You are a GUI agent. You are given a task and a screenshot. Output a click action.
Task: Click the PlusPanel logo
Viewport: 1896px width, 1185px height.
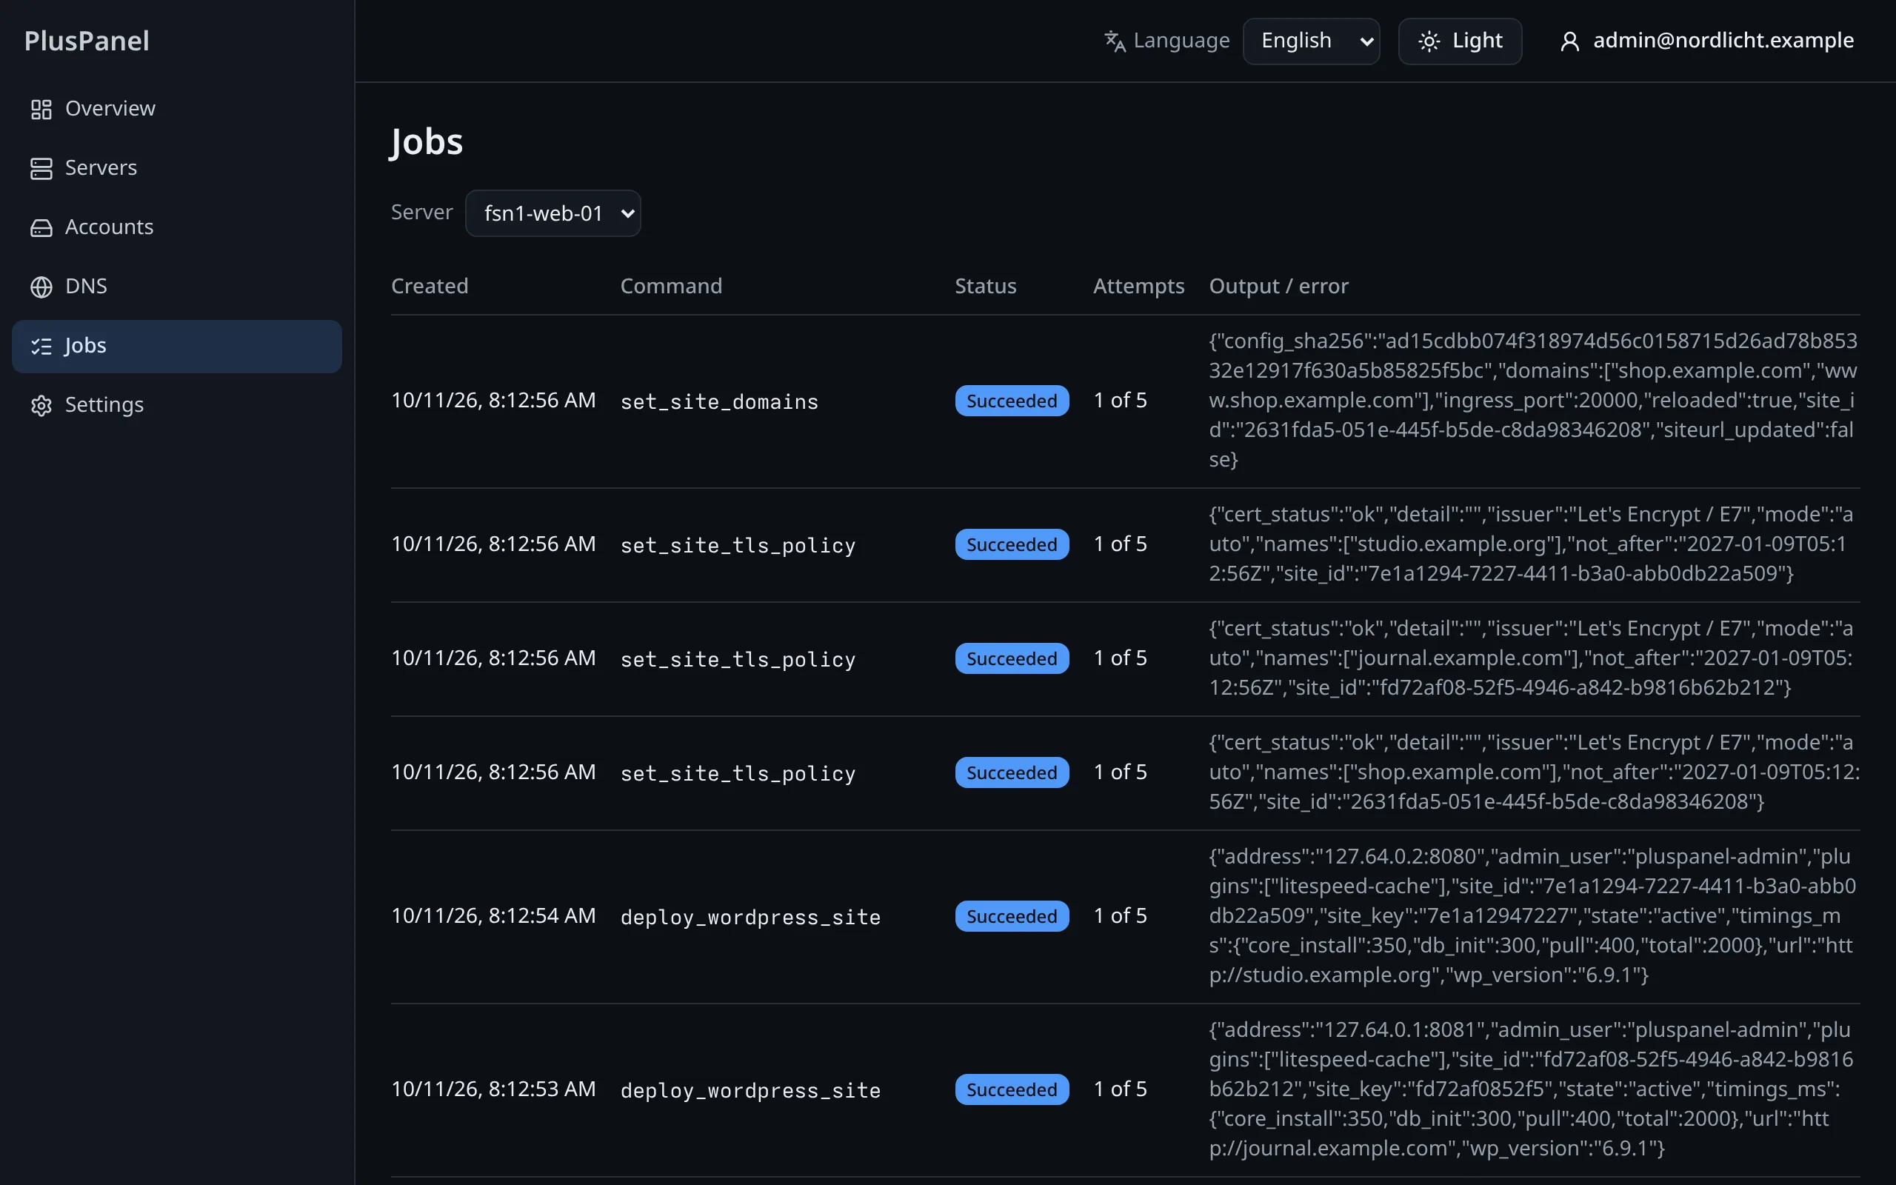tap(87, 41)
